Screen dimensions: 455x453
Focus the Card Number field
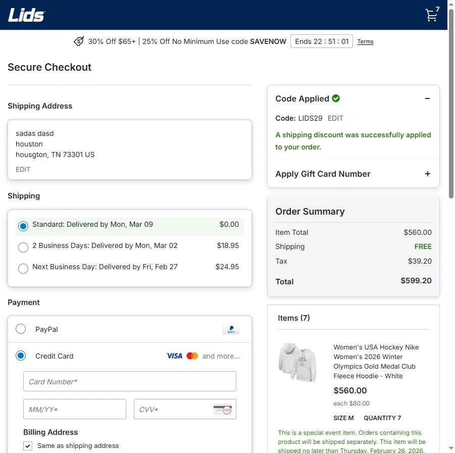pyautogui.click(x=130, y=381)
